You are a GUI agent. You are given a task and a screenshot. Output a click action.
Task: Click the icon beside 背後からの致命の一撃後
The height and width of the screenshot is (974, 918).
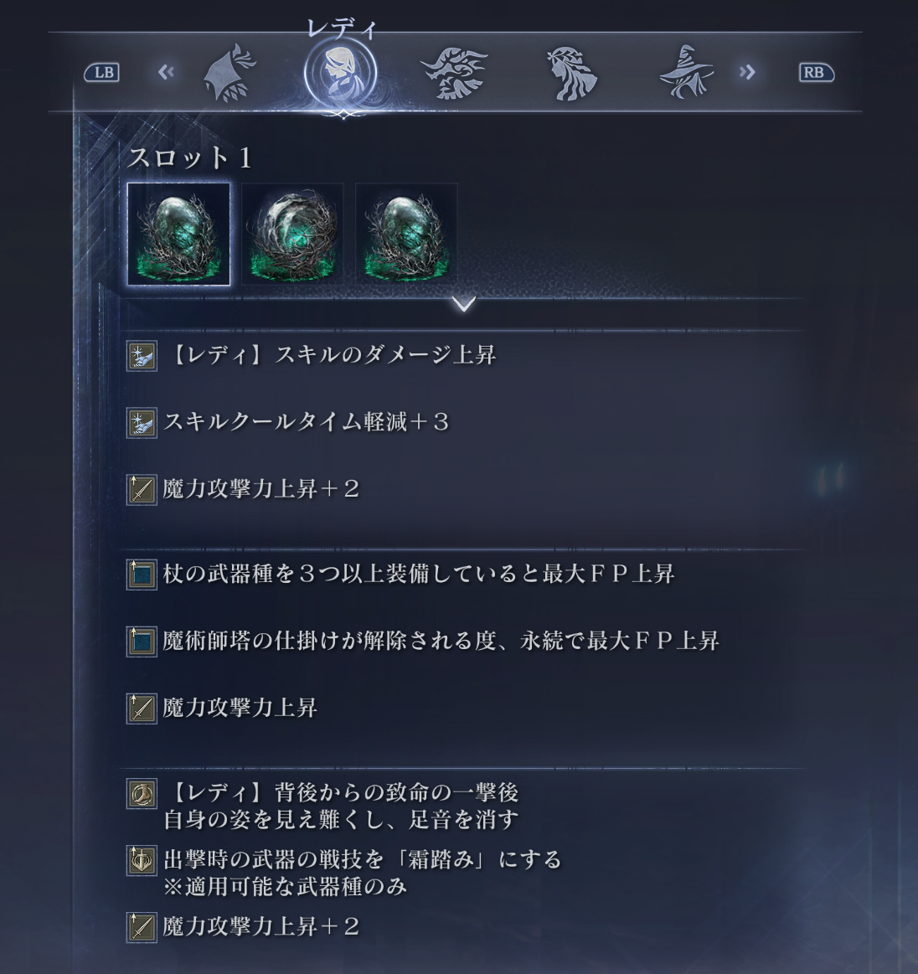point(142,794)
